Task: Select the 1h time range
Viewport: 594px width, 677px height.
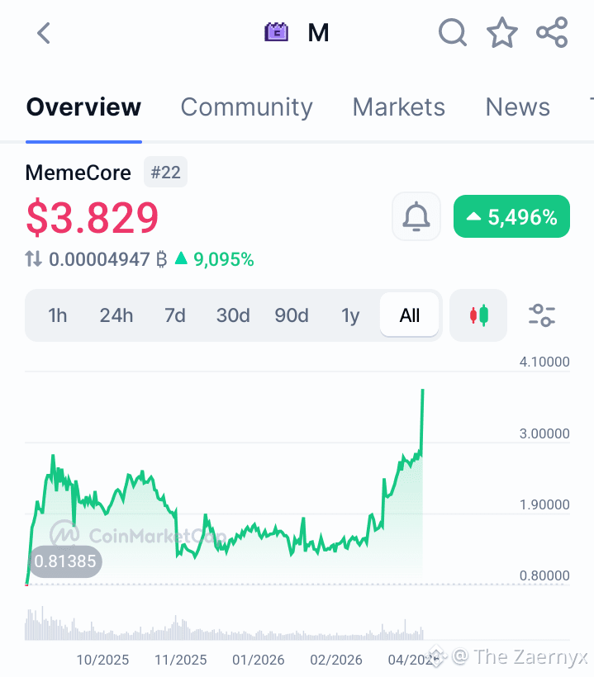Action: tap(58, 315)
